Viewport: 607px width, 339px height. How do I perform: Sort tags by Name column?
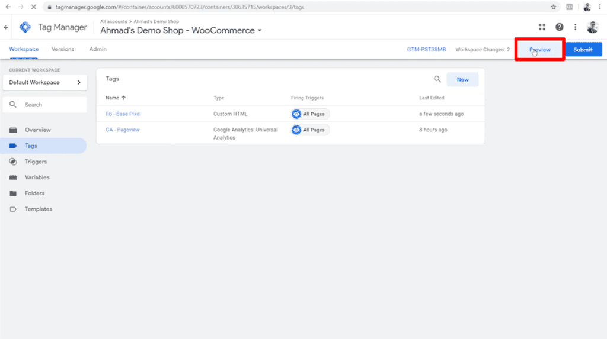116,98
